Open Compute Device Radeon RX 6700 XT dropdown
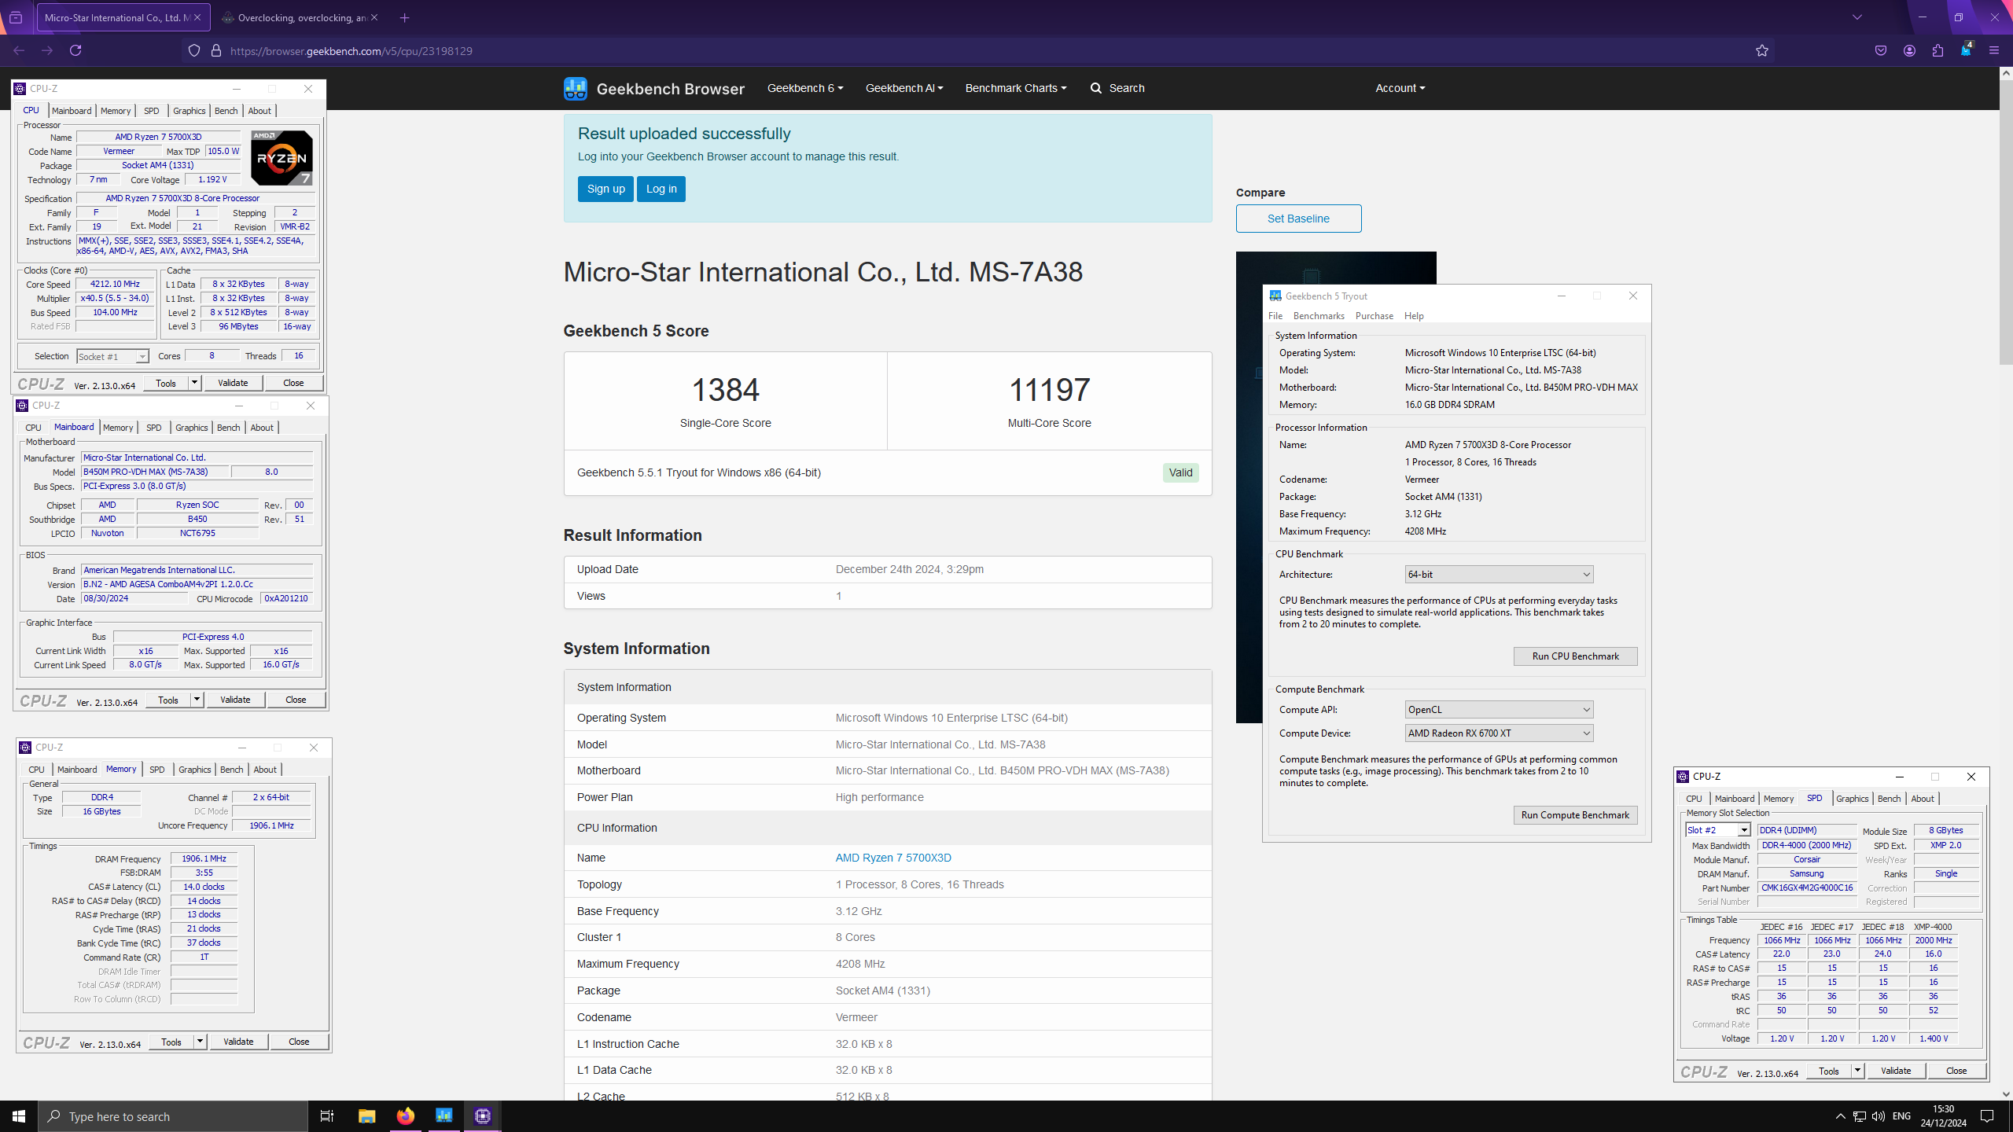 click(x=1499, y=733)
